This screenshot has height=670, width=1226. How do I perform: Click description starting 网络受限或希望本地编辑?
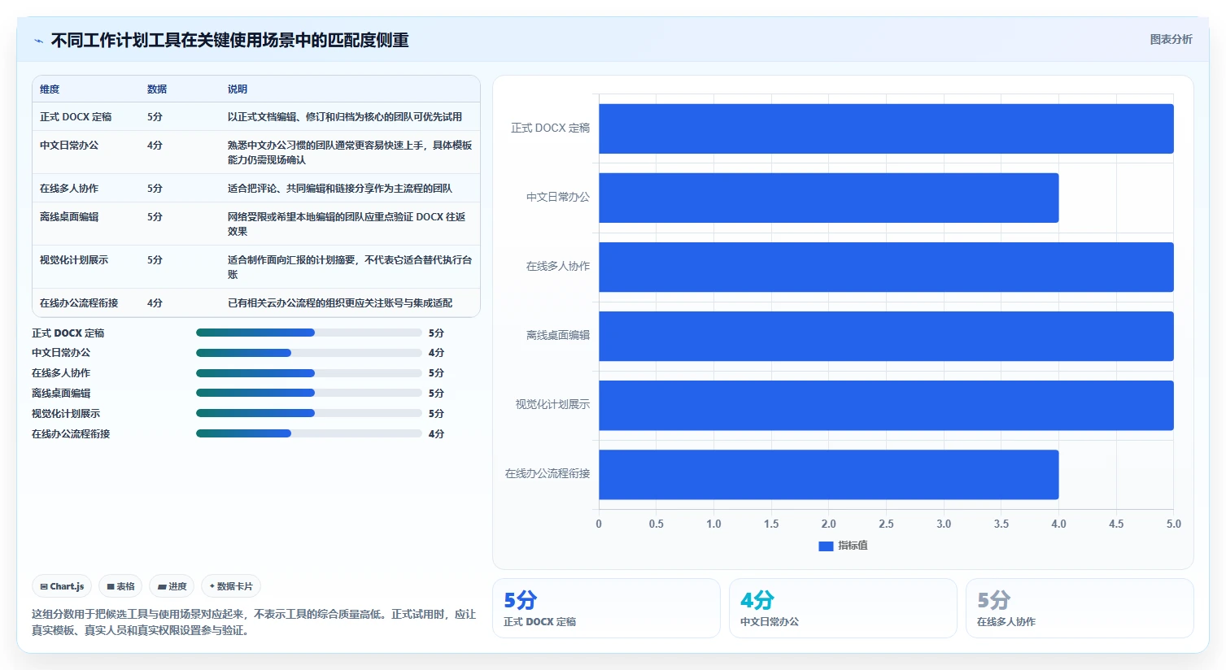(347, 224)
